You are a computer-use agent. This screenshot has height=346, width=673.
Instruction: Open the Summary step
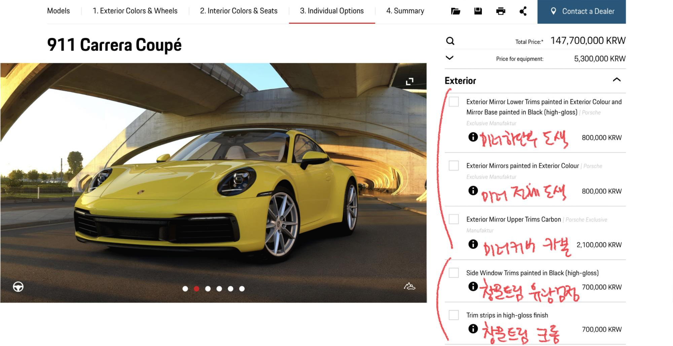[x=405, y=11]
